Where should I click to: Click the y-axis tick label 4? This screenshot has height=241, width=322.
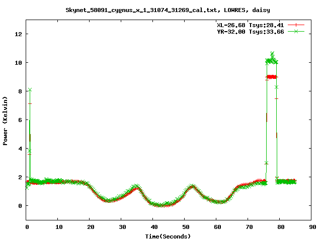20,149
